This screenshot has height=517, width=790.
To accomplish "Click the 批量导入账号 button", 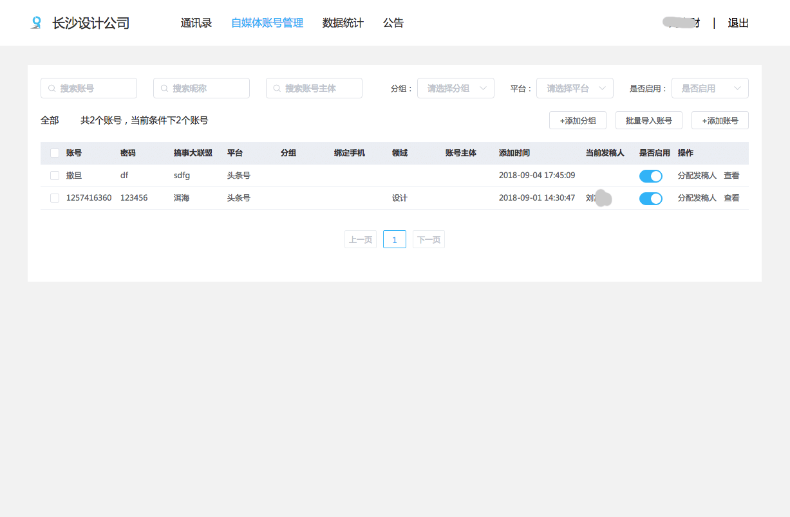I will pos(648,120).
